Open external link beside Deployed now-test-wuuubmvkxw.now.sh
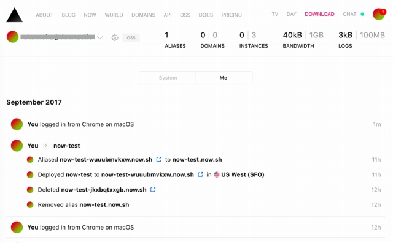393x243 pixels. pyautogui.click(x=200, y=174)
